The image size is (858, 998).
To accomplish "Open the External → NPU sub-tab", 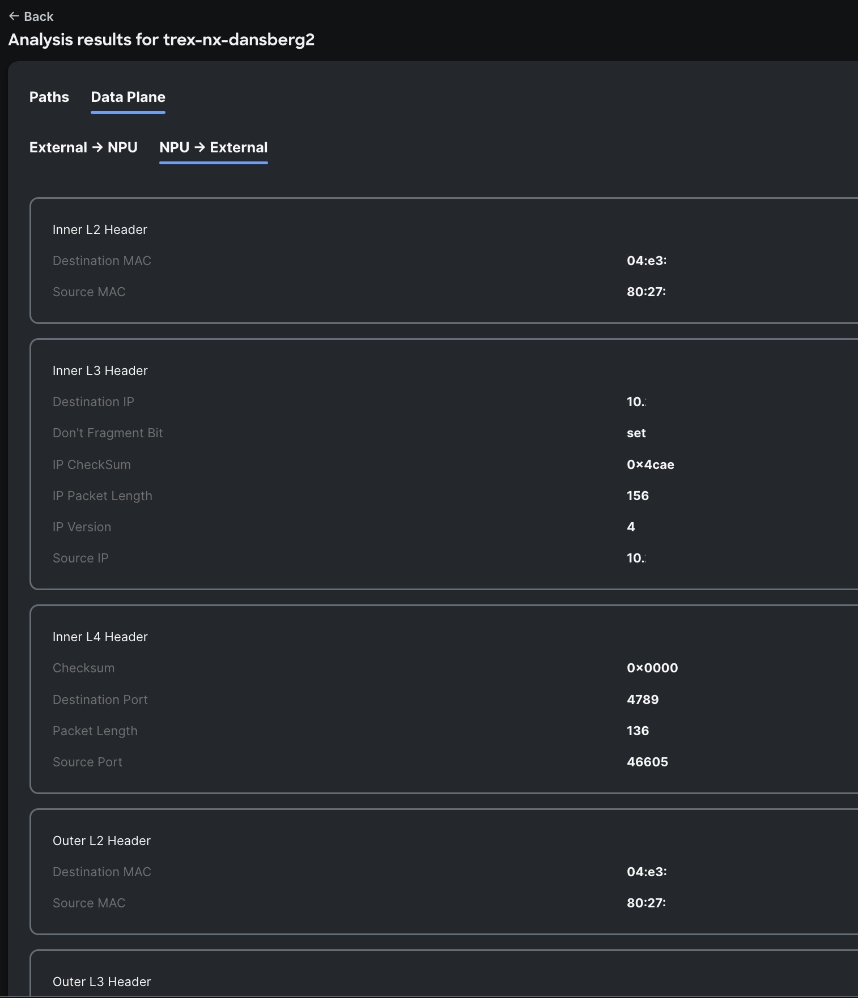I will [x=83, y=148].
